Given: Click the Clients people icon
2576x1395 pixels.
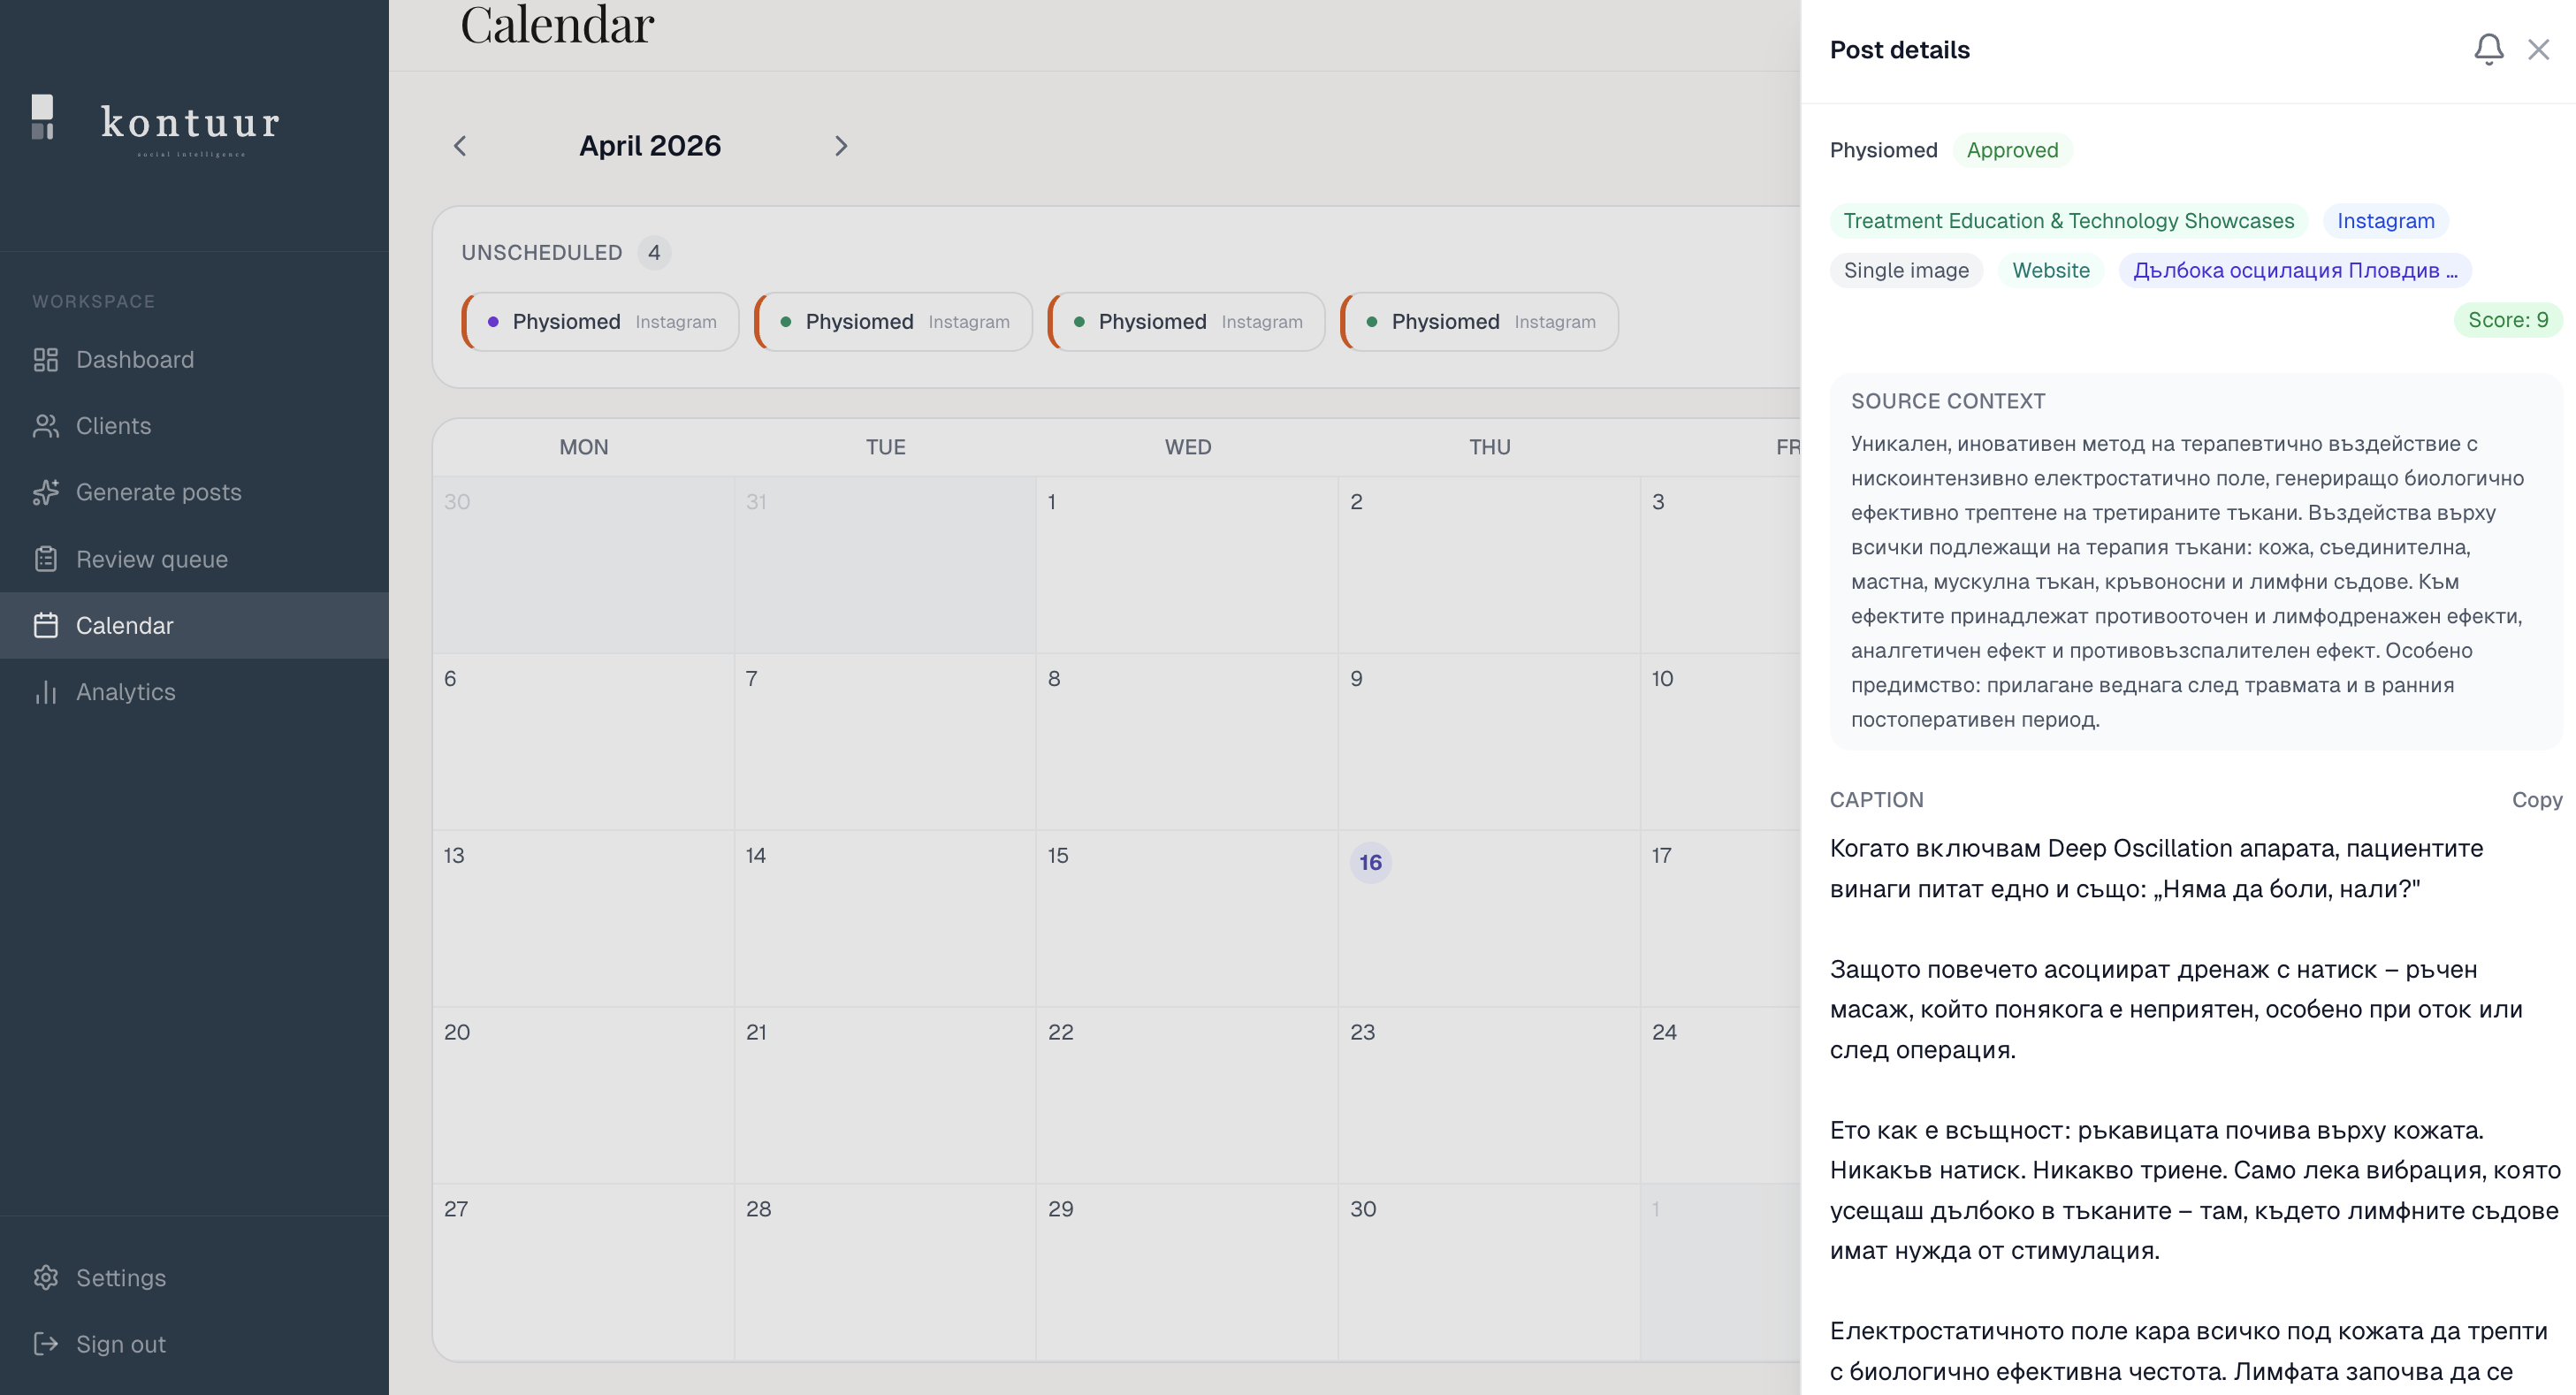Looking at the screenshot, I should 46,426.
